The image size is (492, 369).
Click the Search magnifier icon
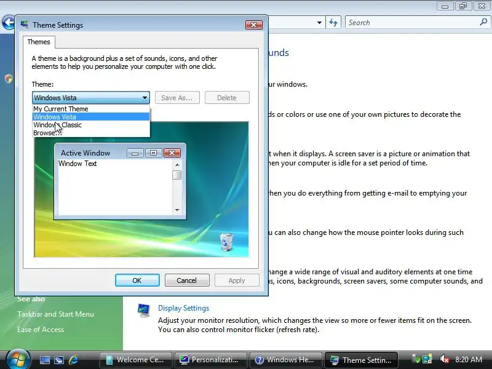(x=483, y=22)
